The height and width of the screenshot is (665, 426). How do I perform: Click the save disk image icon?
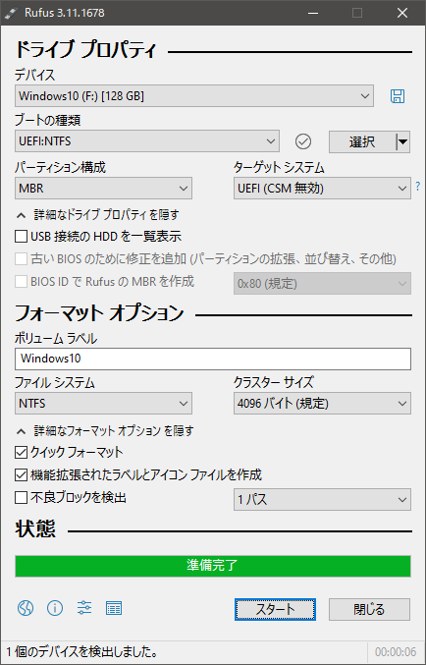[x=398, y=96]
